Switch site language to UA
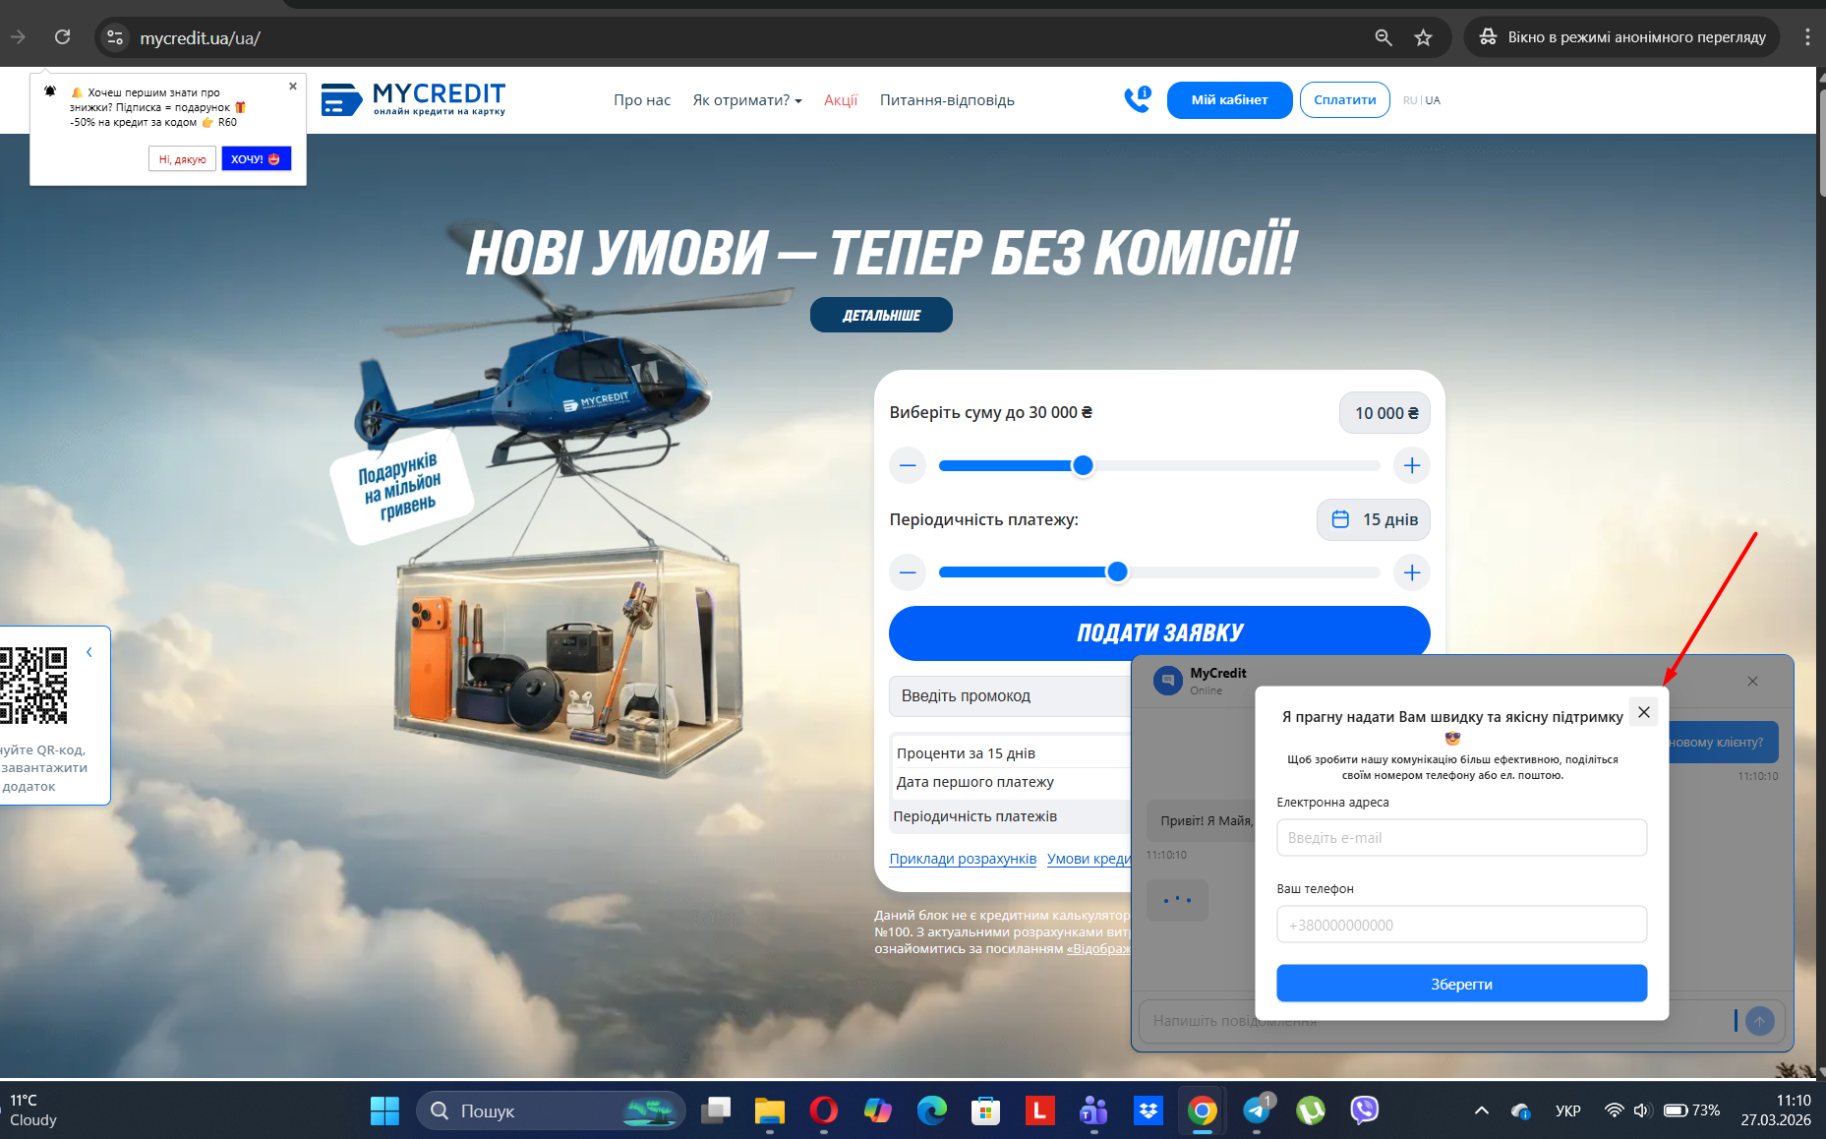 (x=1433, y=100)
